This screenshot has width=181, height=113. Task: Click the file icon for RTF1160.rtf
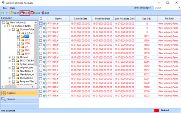(45, 36)
